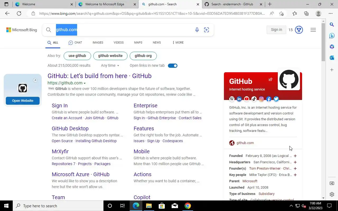Viewport: 338px width, 211px height.
Task: Open the Any time filter dropdown
Action: click(x=110, y=65)
